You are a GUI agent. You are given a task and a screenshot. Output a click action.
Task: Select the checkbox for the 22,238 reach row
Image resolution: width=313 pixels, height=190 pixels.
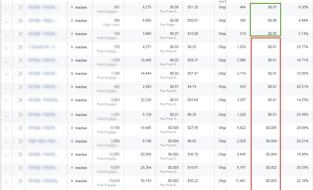coord(6,100)
